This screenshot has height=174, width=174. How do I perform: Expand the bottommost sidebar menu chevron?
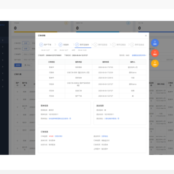[3, 87]
